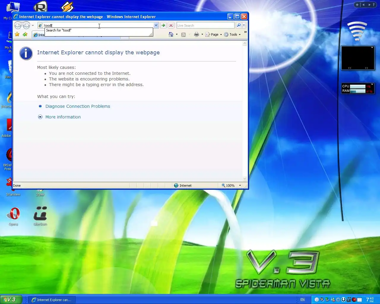The width and height of the screenshot is (380, 304).
Task: Open the 100% zoom level dropdown
Action: coord(240,186)
